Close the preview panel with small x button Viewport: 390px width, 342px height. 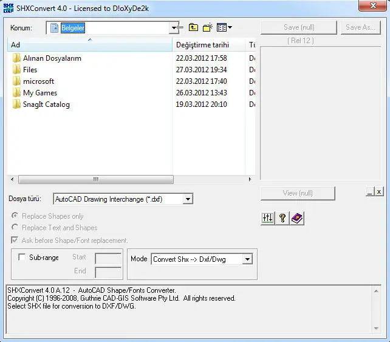click(379, 192)
